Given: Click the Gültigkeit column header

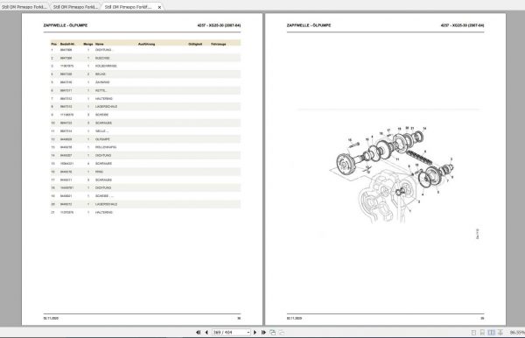Looking at the screenshot, I should click(x=195, y=44).
